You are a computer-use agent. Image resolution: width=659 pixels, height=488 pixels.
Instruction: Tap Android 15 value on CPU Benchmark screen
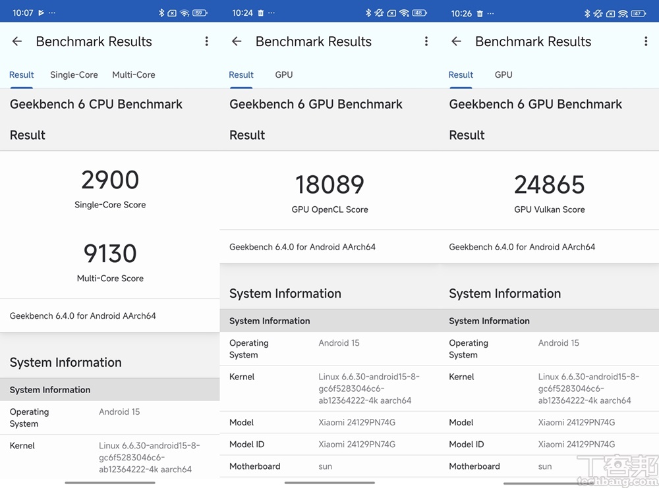click(119, 412)
